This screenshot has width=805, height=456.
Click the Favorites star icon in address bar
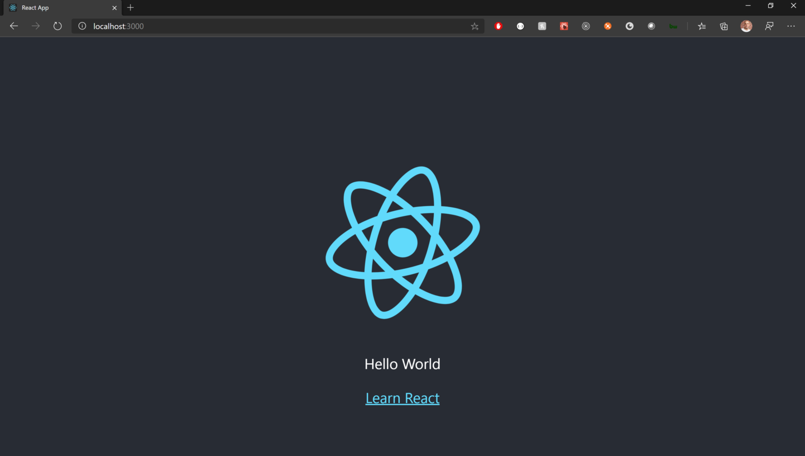click(474, 26)
